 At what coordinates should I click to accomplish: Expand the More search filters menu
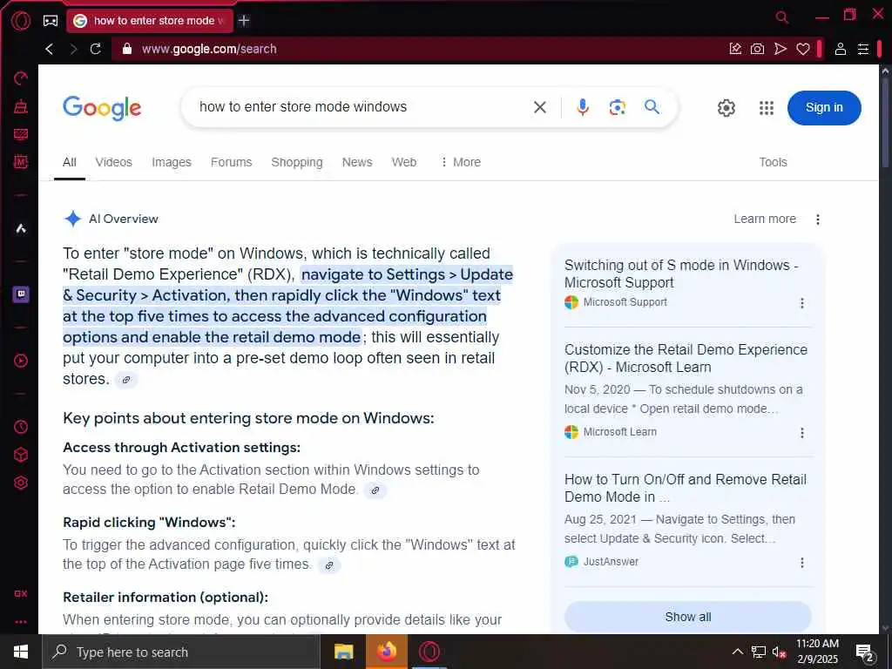click(460, 162)
